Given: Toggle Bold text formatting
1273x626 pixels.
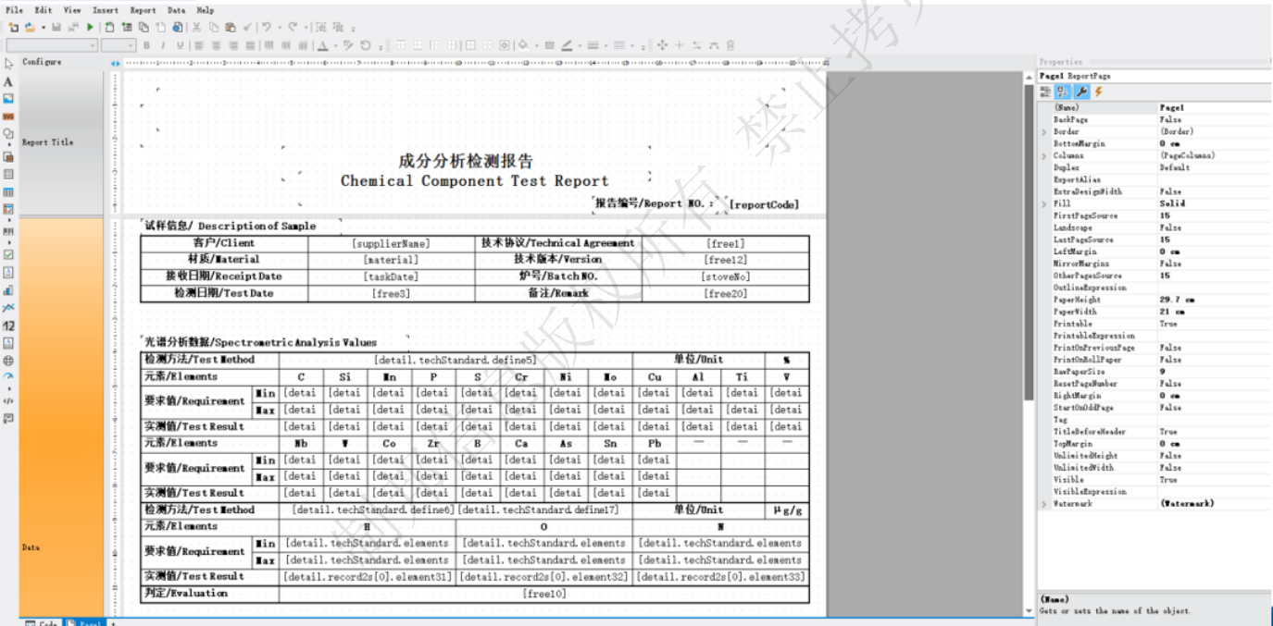Looking at the screenshot, I should click(x=146, y=45).
